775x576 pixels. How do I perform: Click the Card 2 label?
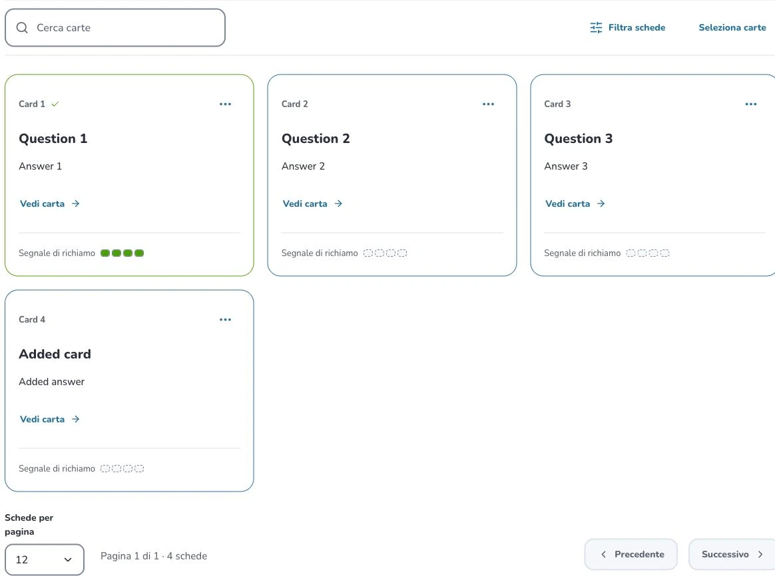[294, 104]
